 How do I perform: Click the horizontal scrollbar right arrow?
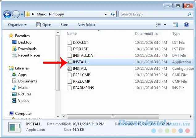191,116
